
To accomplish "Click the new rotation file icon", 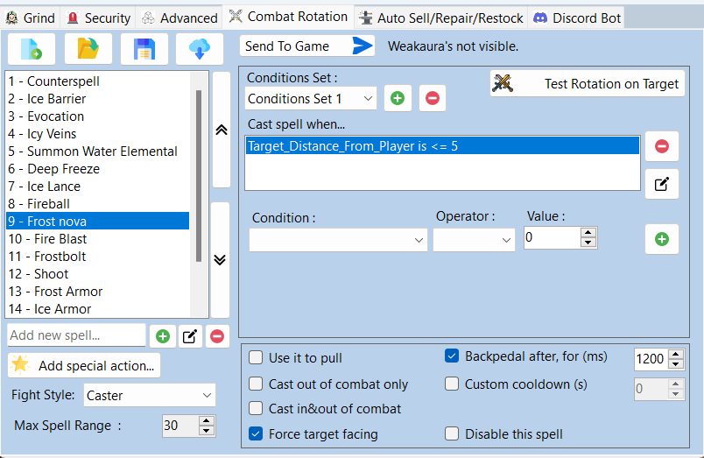I will 32,50.
